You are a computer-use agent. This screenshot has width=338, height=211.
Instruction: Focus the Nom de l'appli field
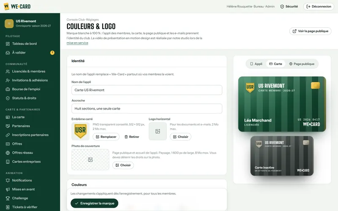tap(147, 90)
